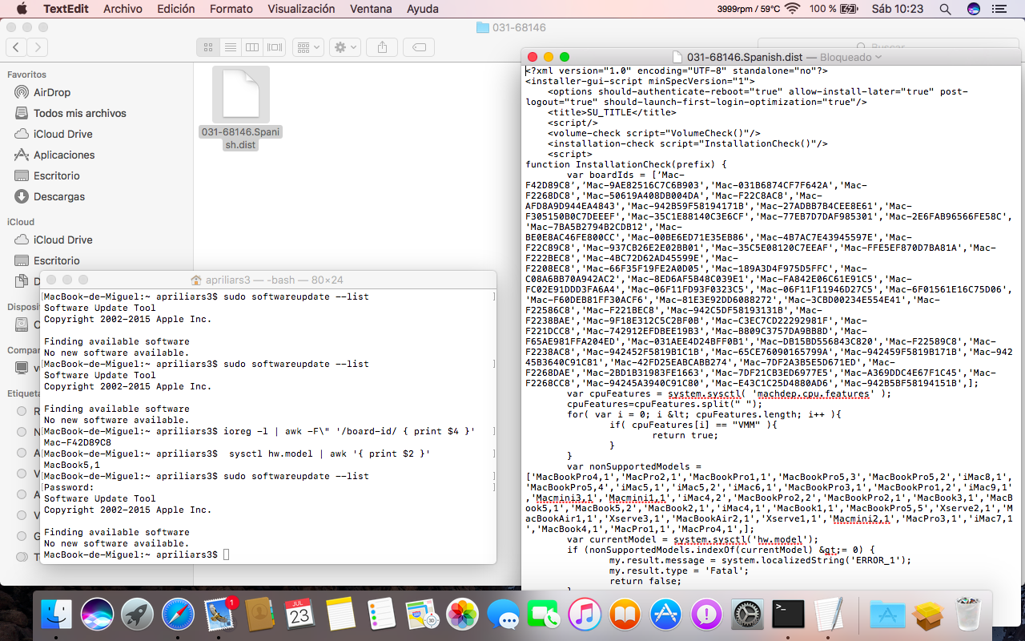Switch Finder to list view
The image size is (1025, 641).
(230, 47)
